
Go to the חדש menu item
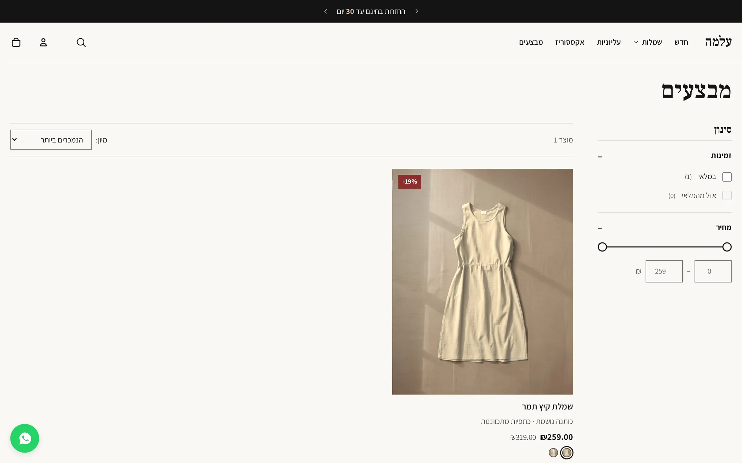[x=681, y=42]
